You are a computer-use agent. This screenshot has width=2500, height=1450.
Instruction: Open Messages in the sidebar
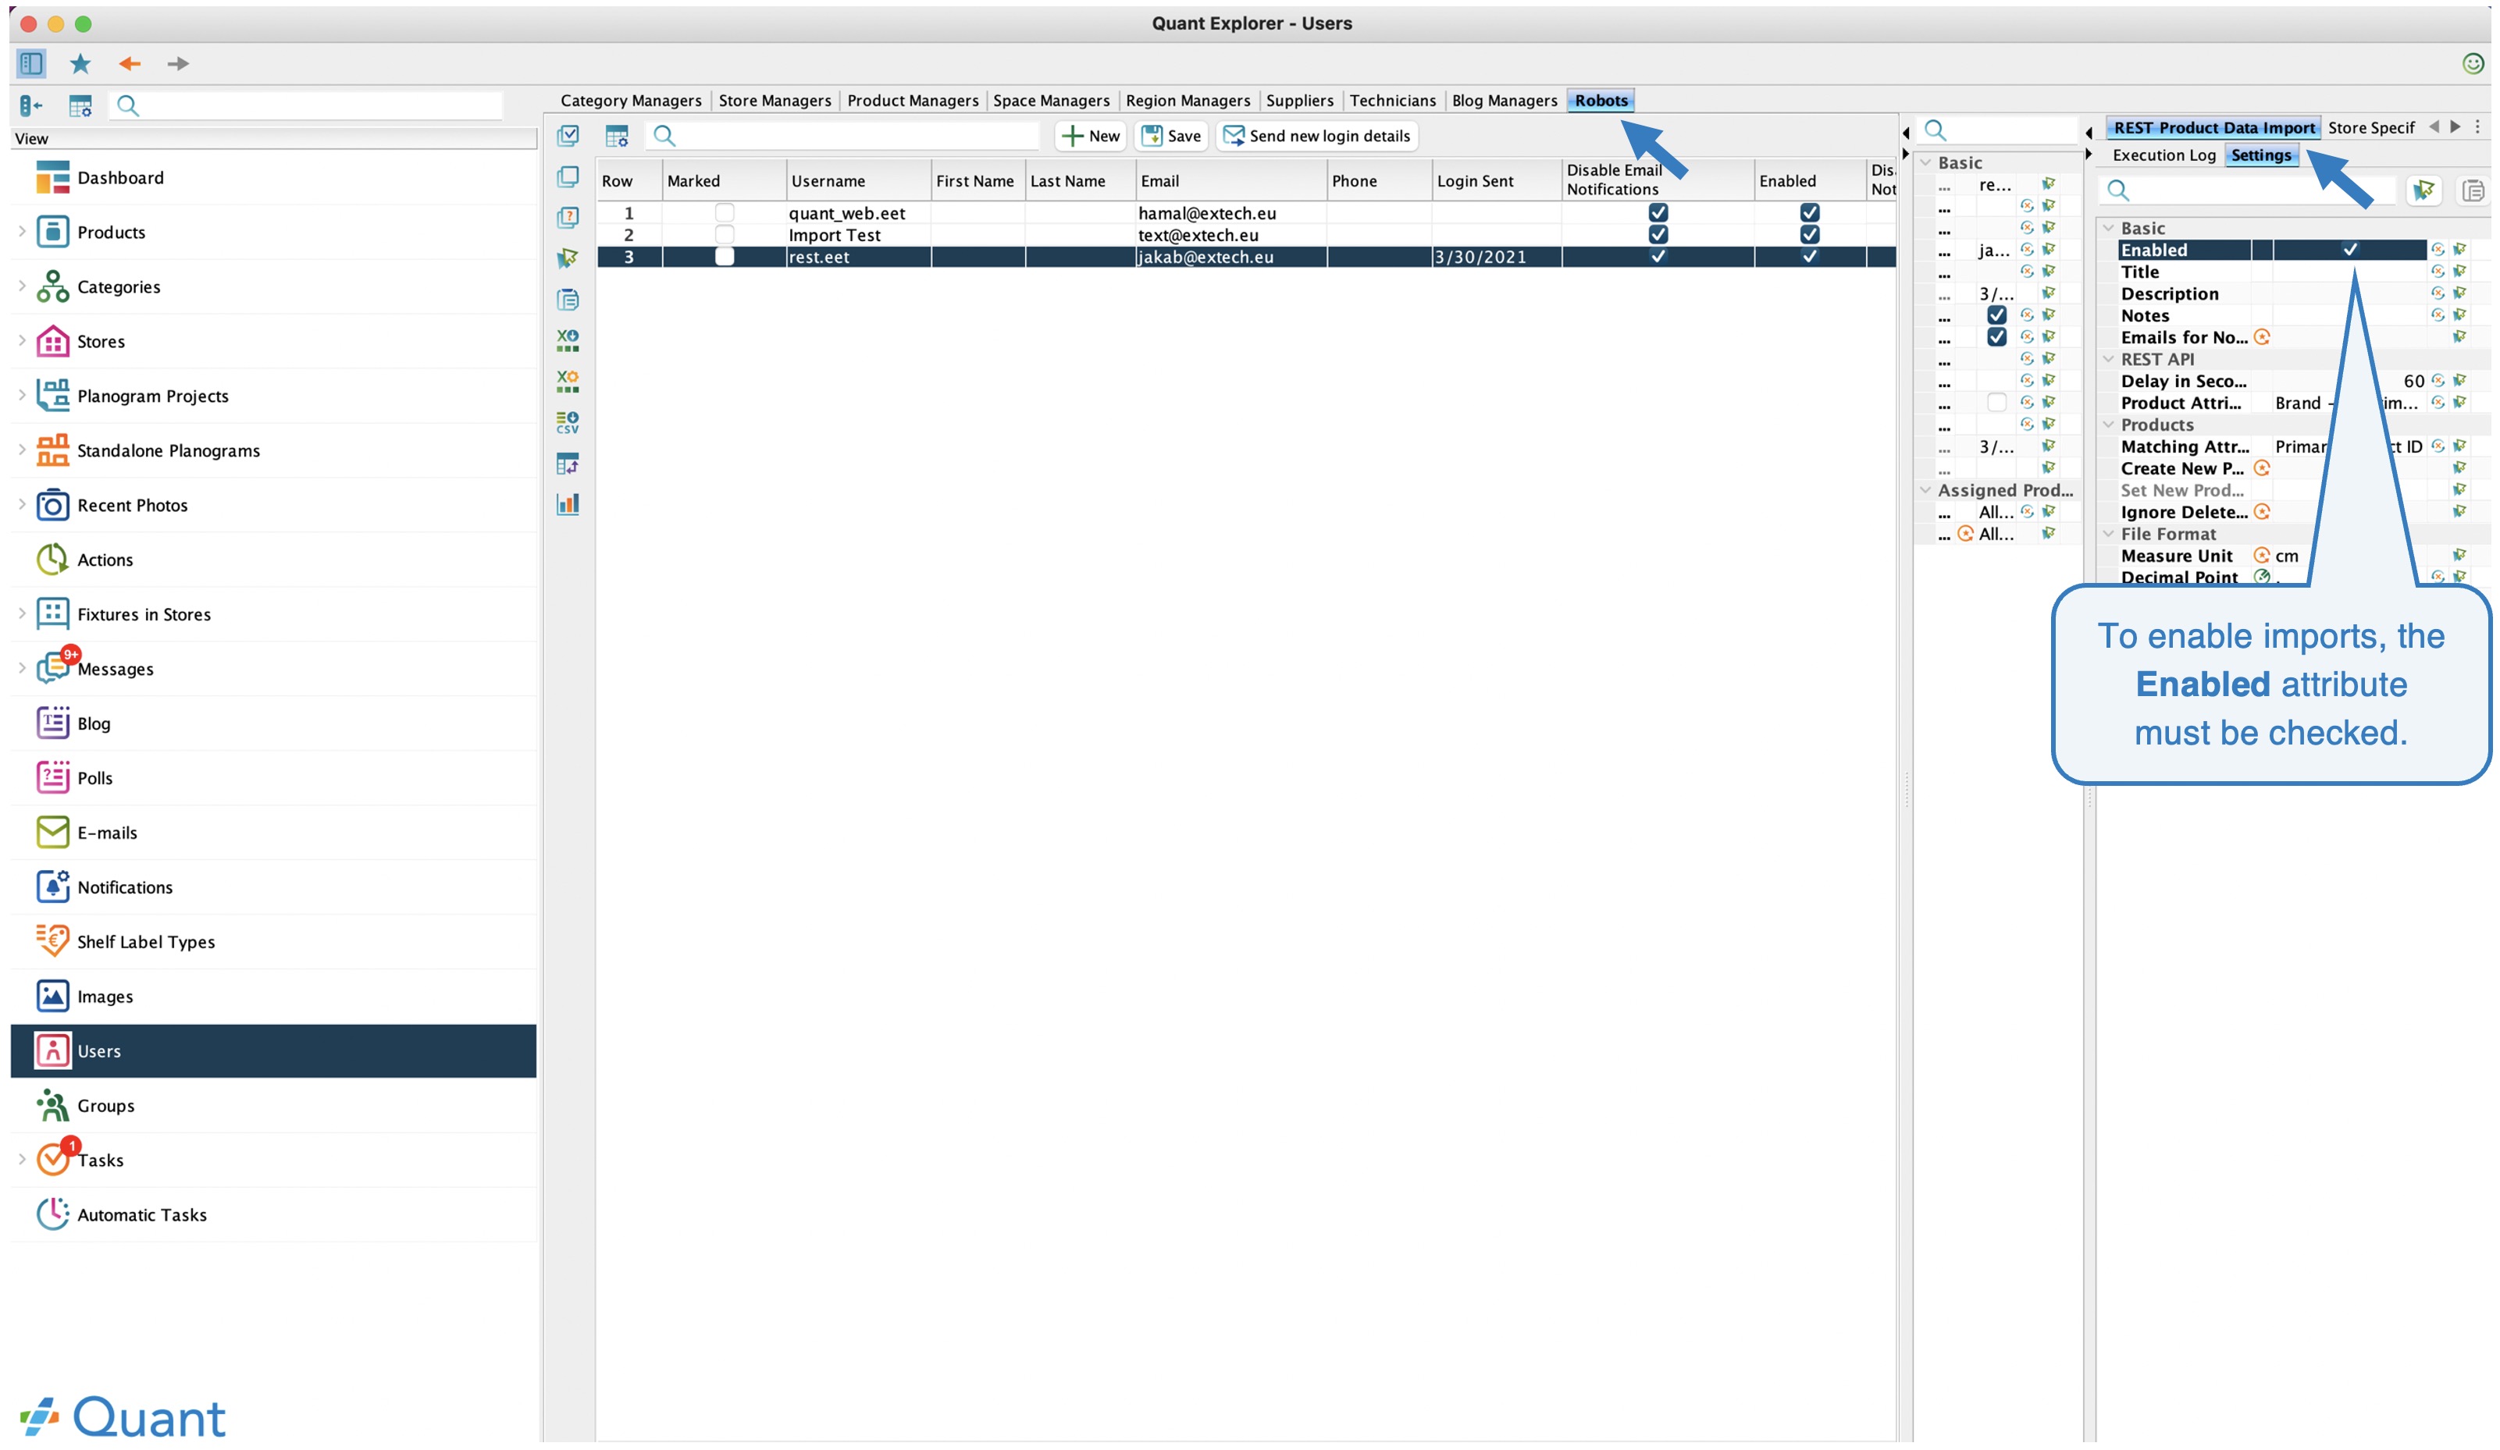pos(272,669)
